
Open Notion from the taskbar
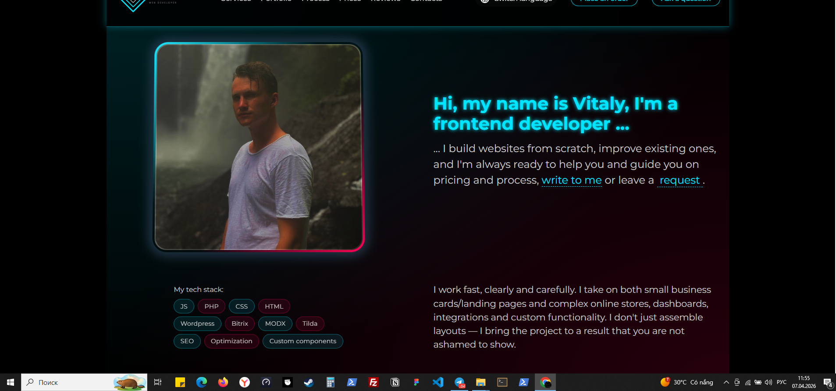point(395,382)
